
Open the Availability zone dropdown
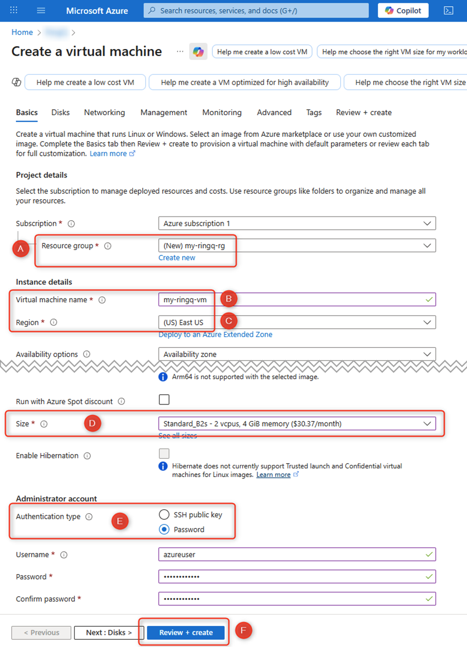click(x=297, y=354)
